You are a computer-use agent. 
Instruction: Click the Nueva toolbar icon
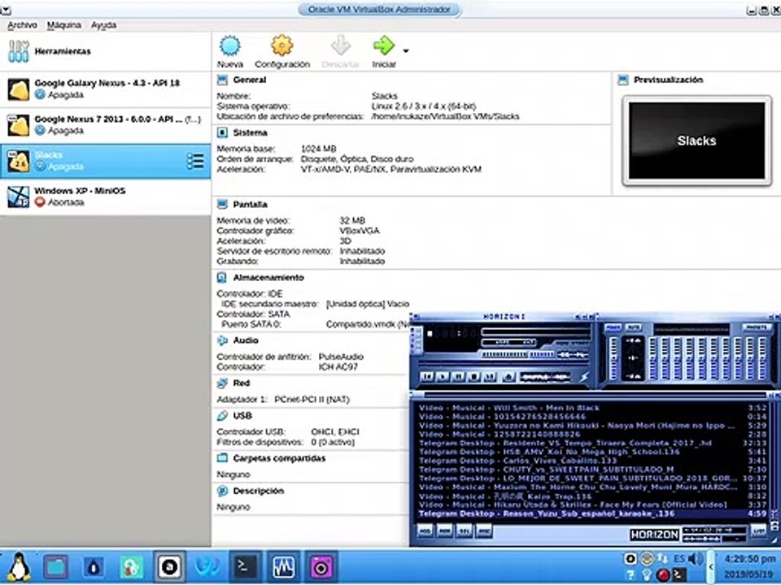[229, 45]
